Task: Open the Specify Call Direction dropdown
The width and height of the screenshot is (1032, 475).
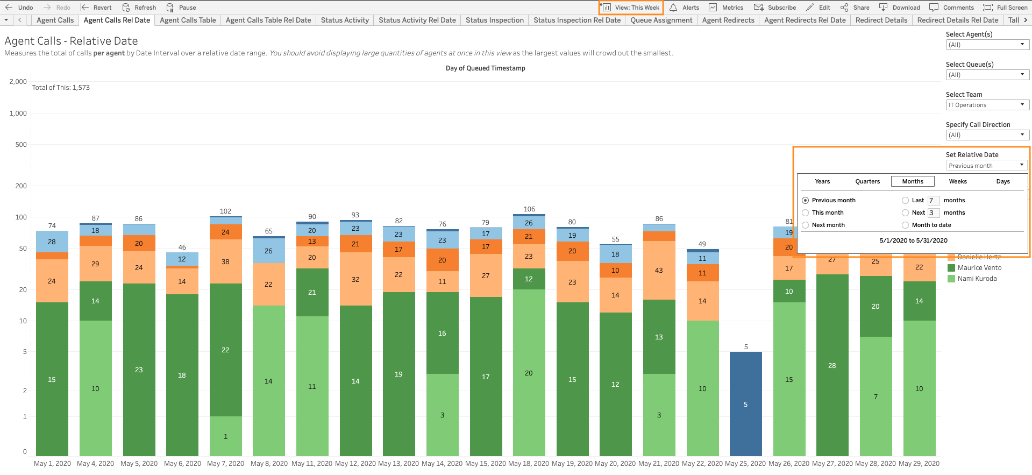Action: click(x=987, y=136)
